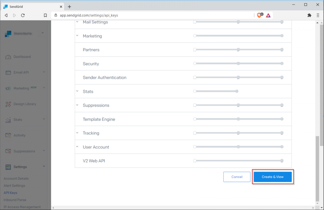This screenshot has height=210, width=324.
Task: Open the Activity sidebar item
Action: pos(19,135)
